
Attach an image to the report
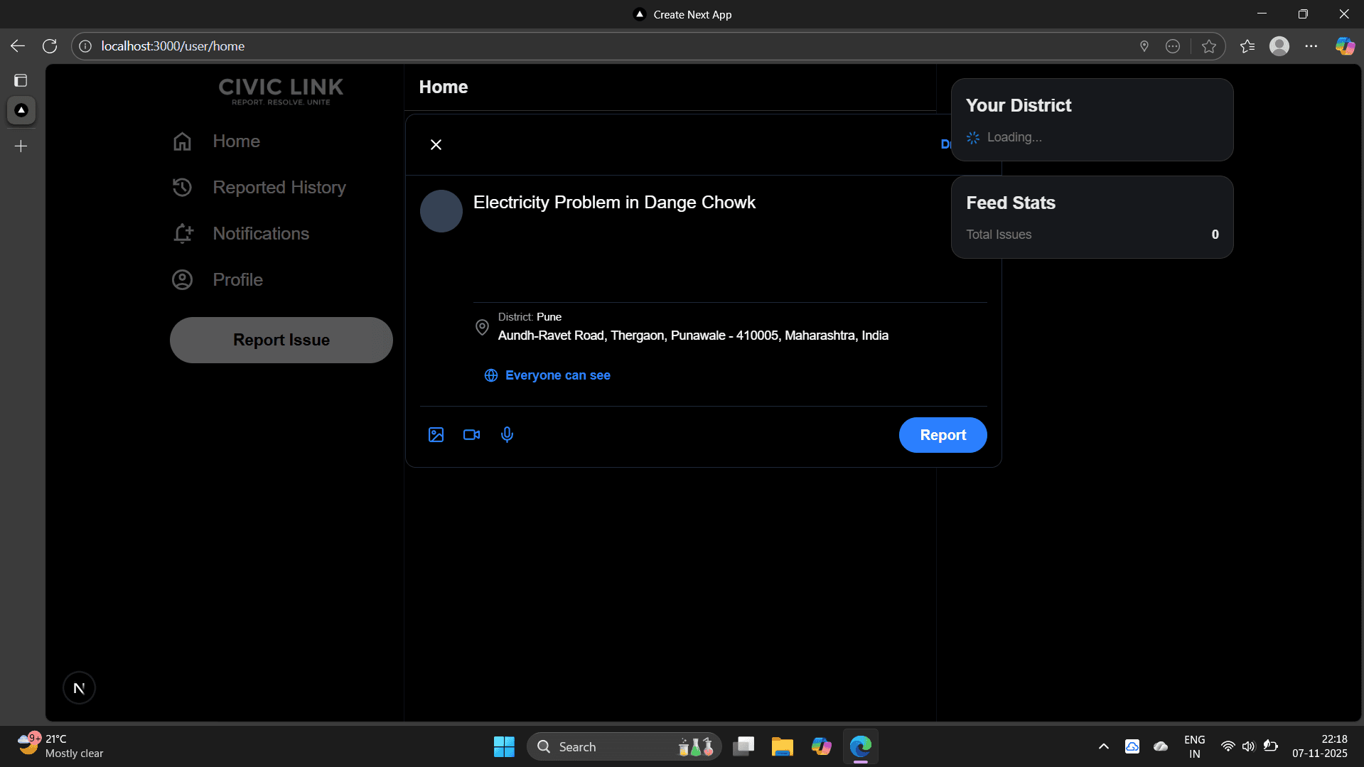pos(436,434)
